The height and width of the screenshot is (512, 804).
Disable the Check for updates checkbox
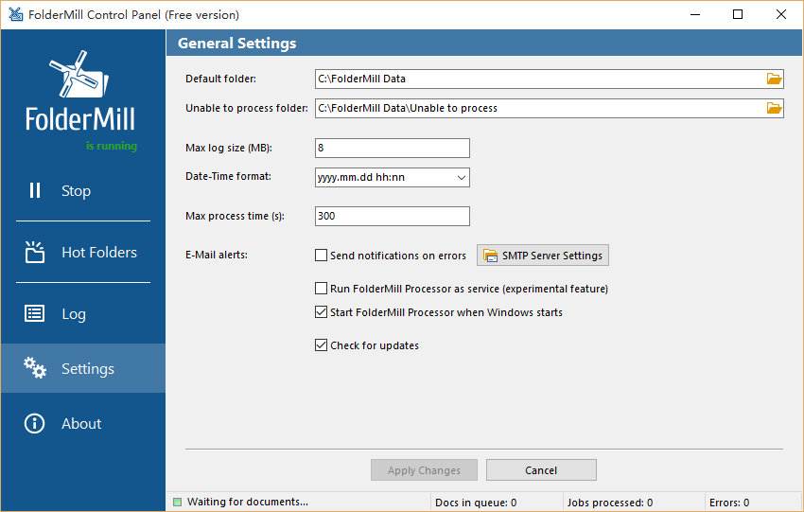[321, 345]
